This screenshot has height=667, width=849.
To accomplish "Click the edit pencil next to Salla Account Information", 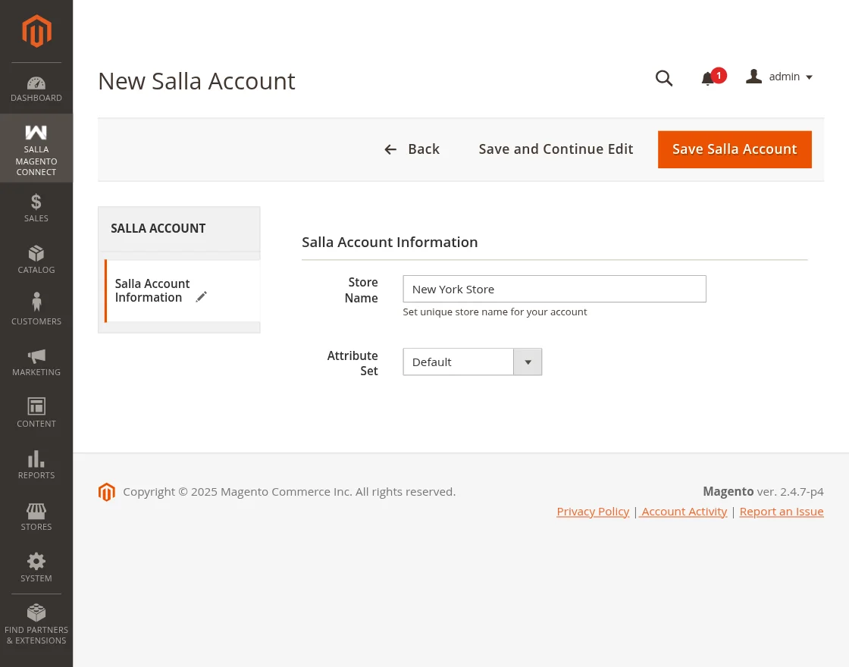I will (201, 296).
